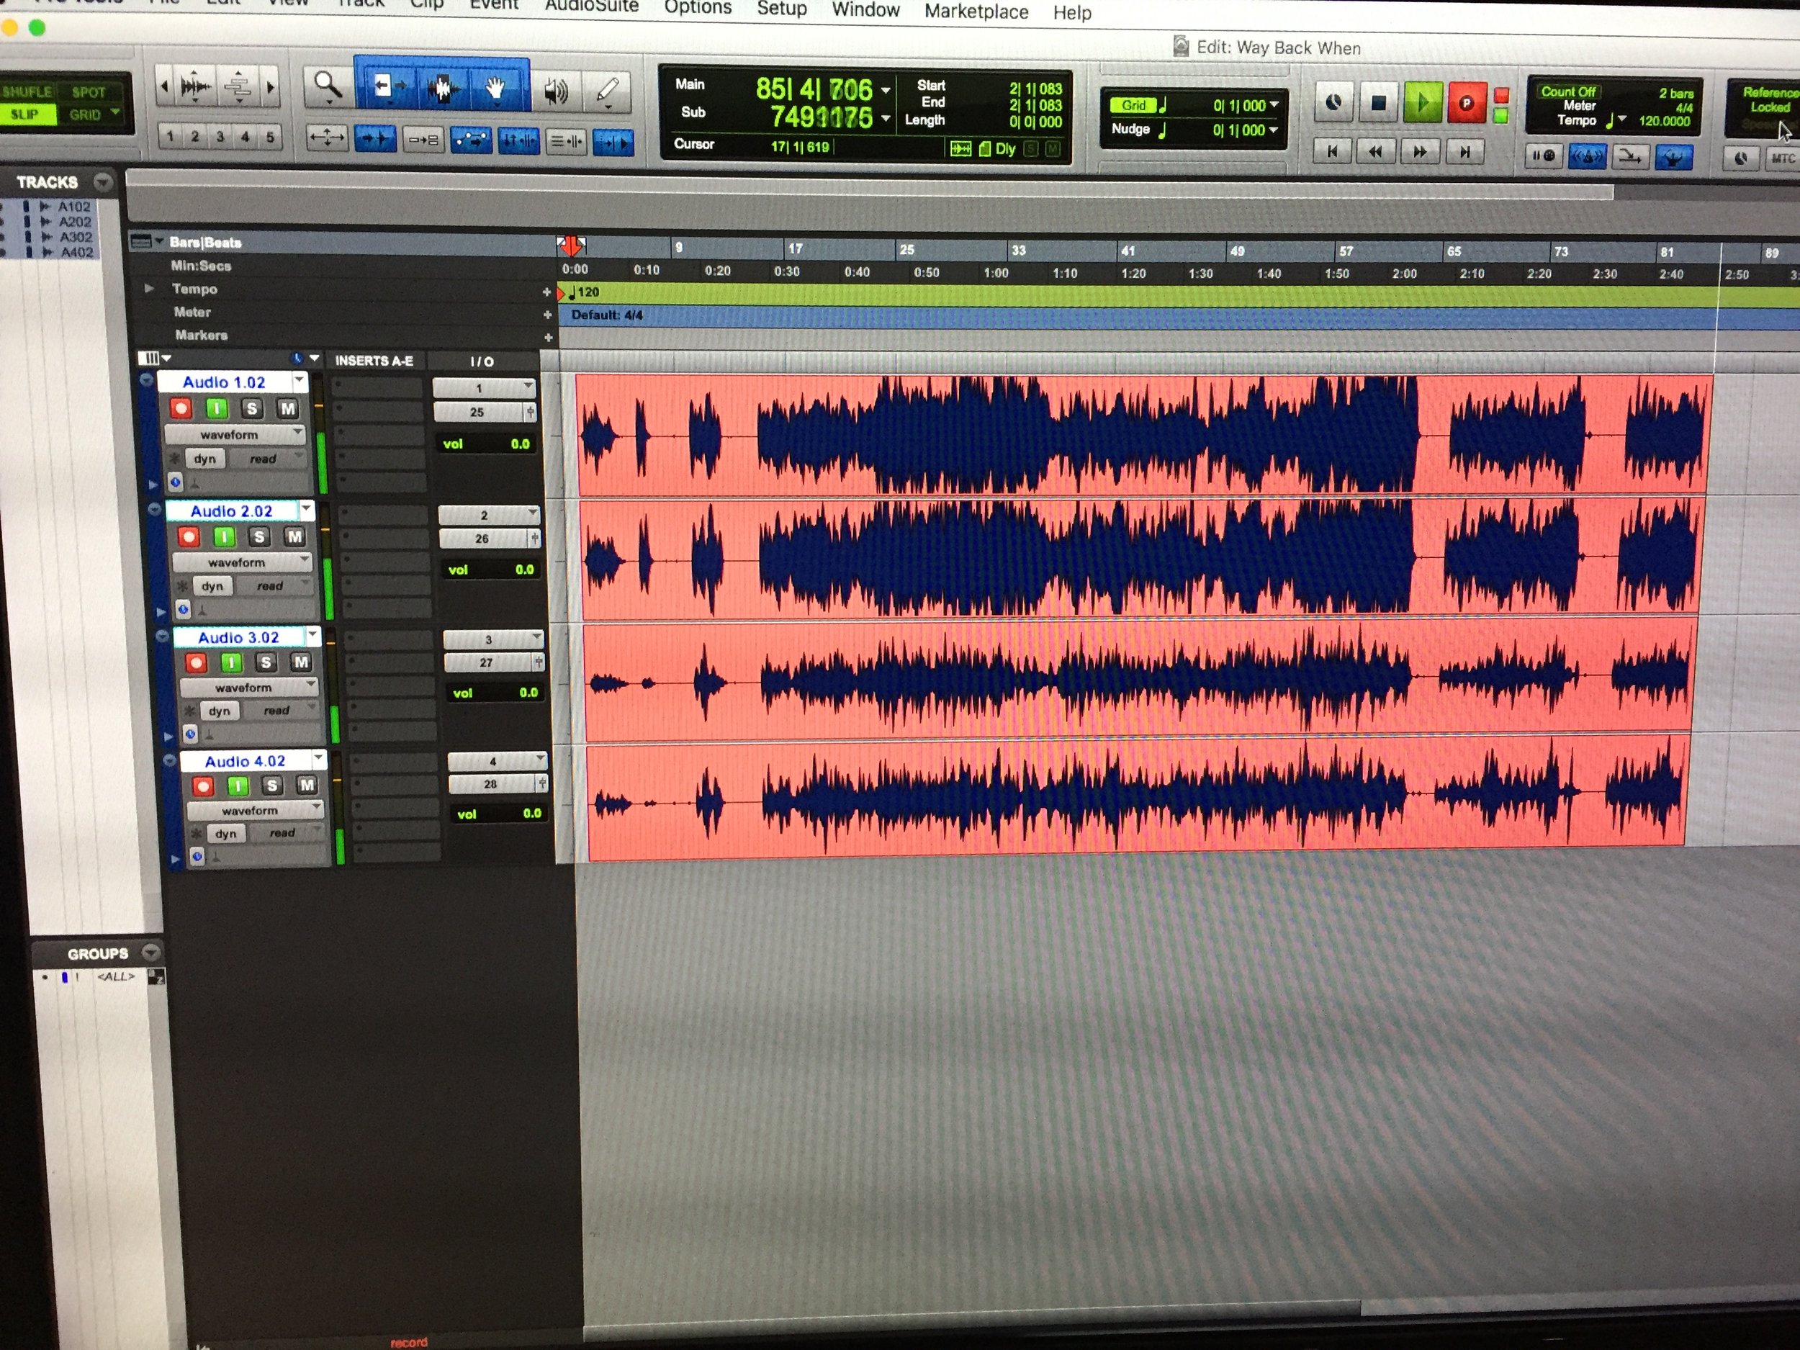This screenshot has height=1350, width=1800.
Task: Expand the Tempo ruler disclosure triangle
Action: tap(149, 288)
